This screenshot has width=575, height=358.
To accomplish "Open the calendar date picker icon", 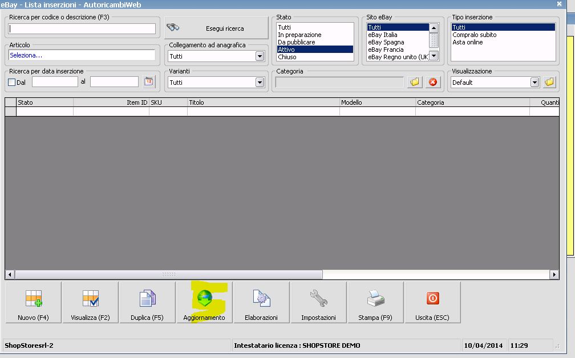I will [x=149, y=81].
